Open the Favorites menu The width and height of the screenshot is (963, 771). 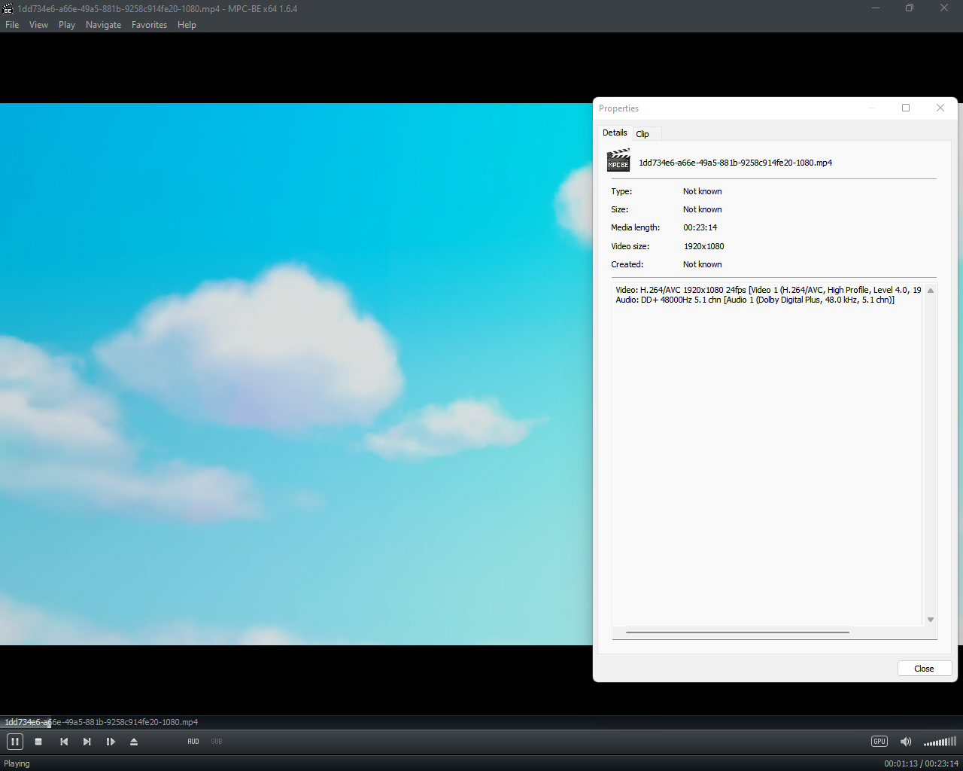(x=149, y=25)
